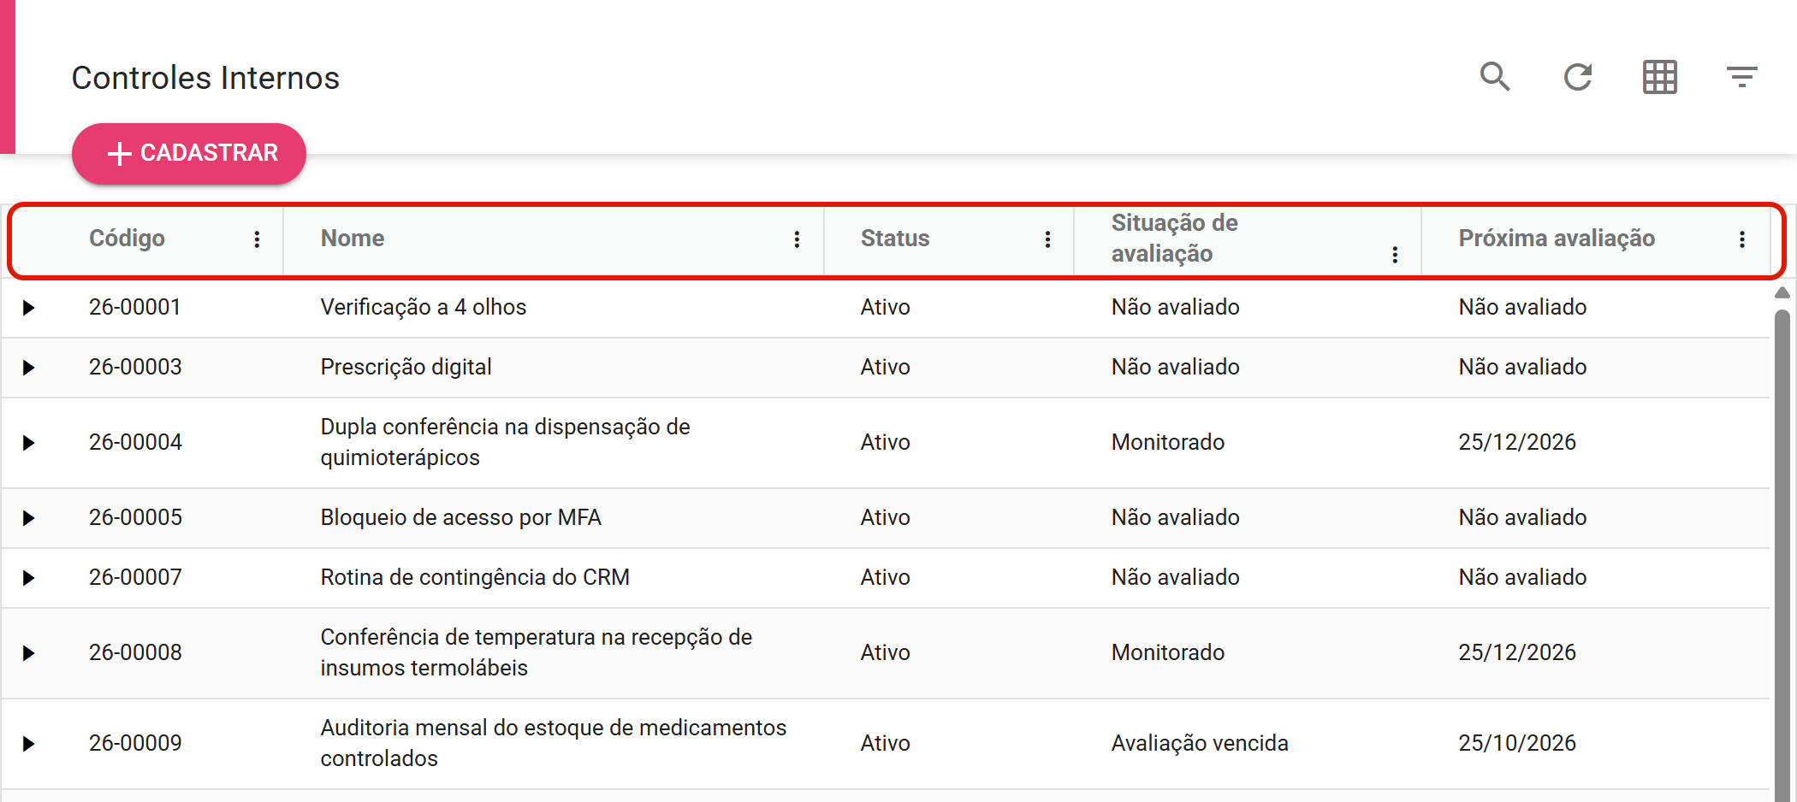The width and height of the screenshot is (1797, 802).
Task: Open the filter list icon
Action: [x=1741, y=77]
